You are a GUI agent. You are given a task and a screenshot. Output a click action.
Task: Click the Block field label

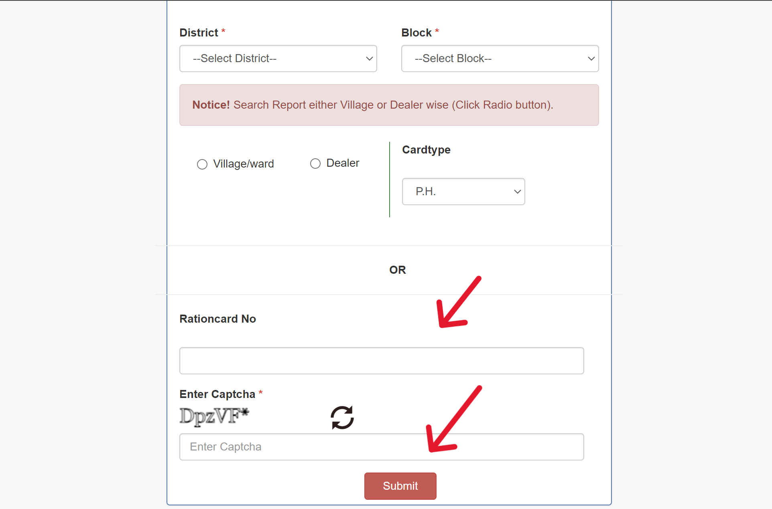coord(416,33)
